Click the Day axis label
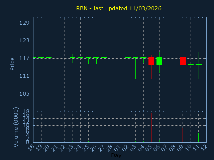Screen dimensions: 214x160 point(116,156)
